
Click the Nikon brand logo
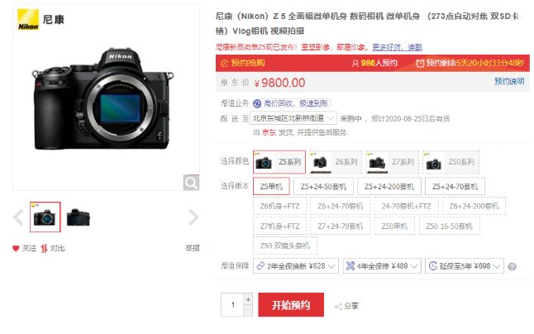pos(28,20)
